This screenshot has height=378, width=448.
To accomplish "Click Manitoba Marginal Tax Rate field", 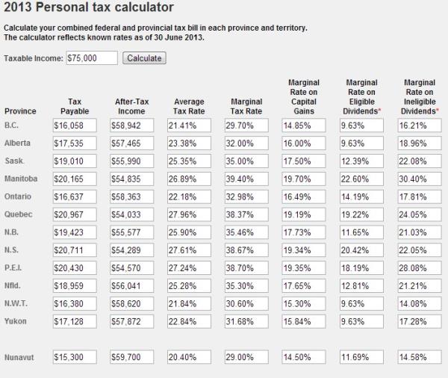I will 247,179.
